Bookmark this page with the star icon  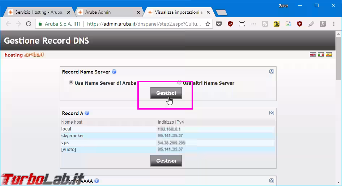pos(208,24)
